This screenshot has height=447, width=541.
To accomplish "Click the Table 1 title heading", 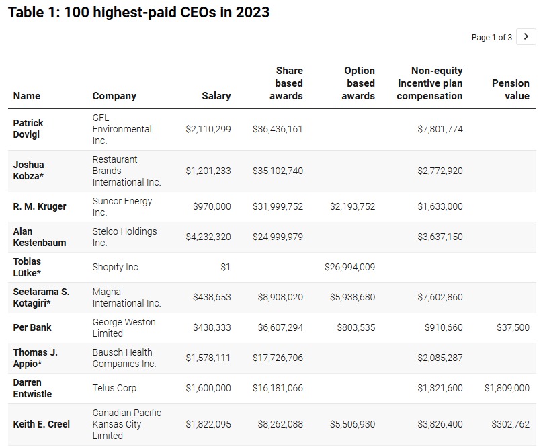I will click(138, 13).
